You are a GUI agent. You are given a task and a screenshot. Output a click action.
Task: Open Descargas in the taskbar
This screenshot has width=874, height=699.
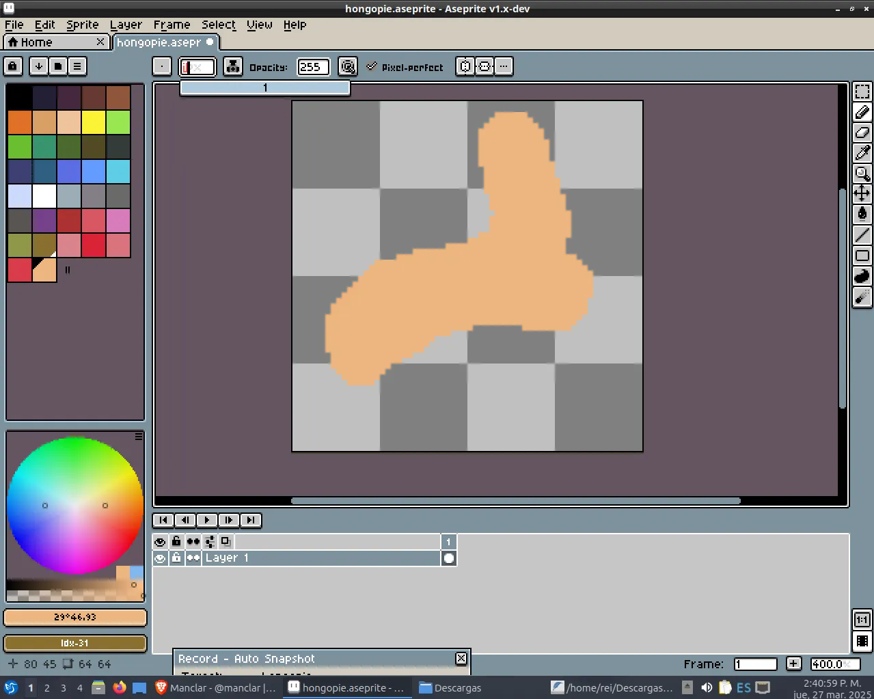pyautogui.click(x=450, y=687)
